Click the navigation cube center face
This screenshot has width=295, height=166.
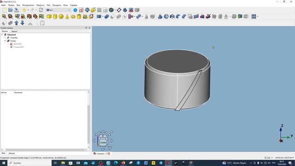(103, 142)
